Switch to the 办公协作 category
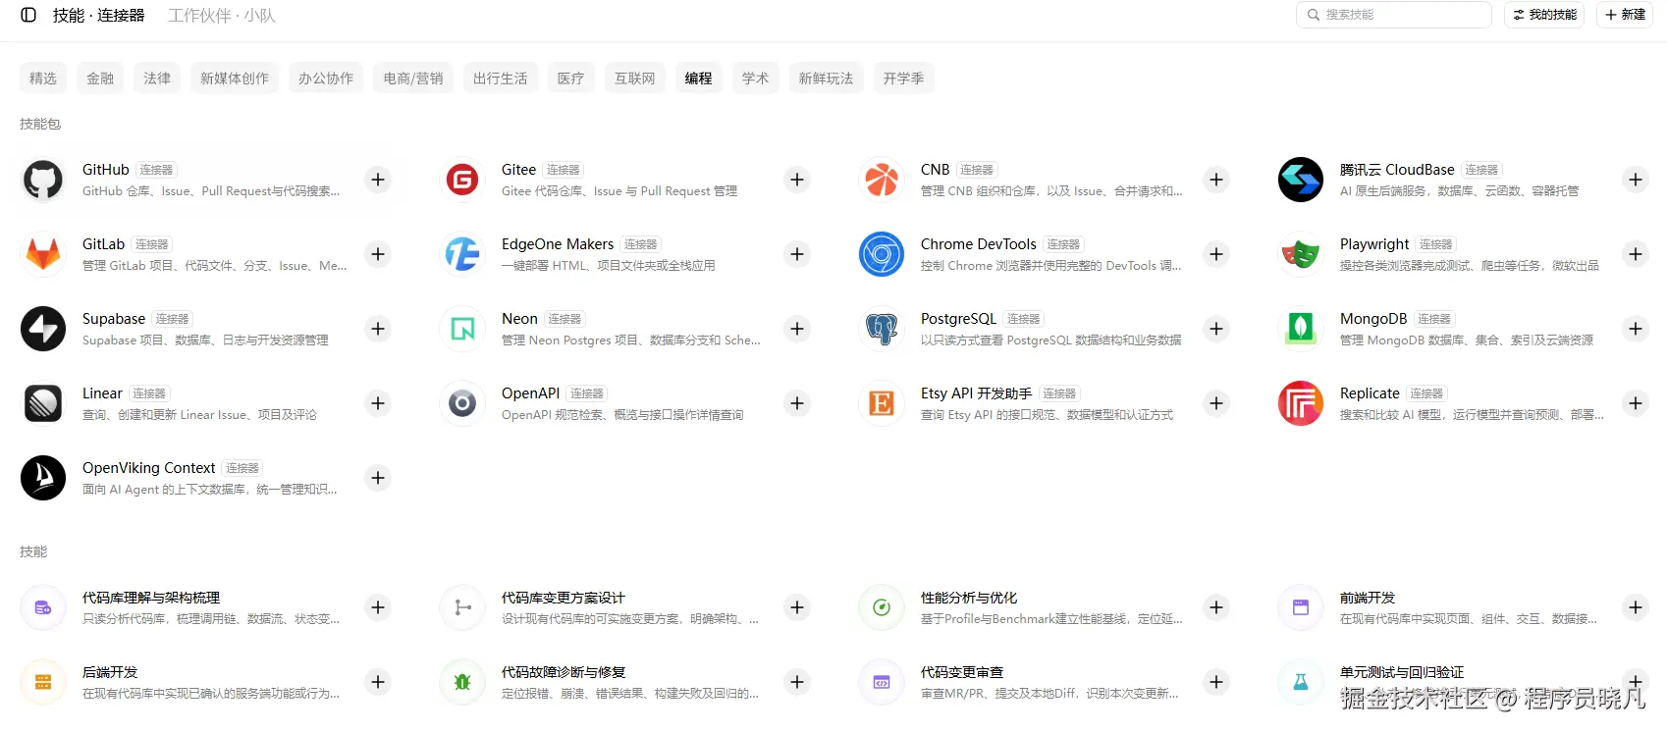The image size is (1667, 733). [326, 79]
